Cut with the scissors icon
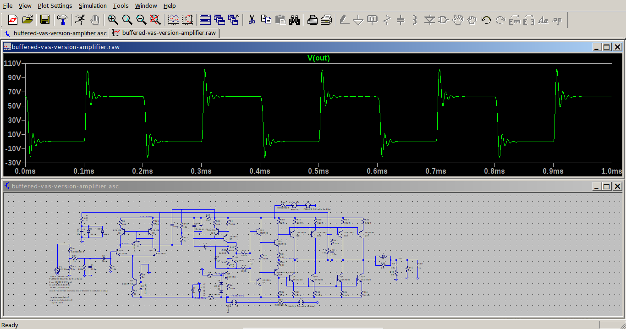The height and width of the screenshot is (329, 626). click(252, 20)
